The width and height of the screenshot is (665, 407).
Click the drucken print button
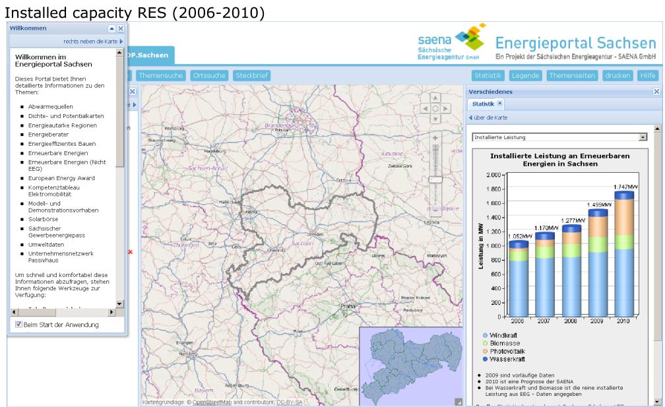tap(617, 75)
